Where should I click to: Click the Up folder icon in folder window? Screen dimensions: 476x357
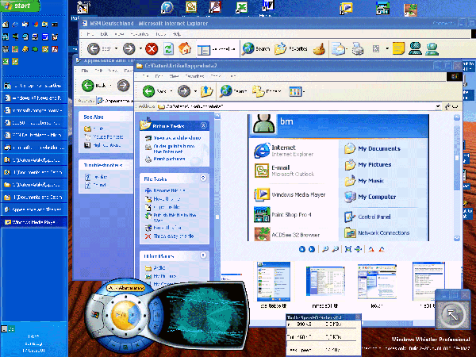click(x=206, y=91)
